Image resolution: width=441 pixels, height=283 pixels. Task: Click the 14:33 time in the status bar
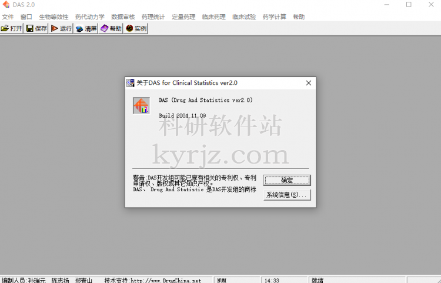tap(272, 281)
